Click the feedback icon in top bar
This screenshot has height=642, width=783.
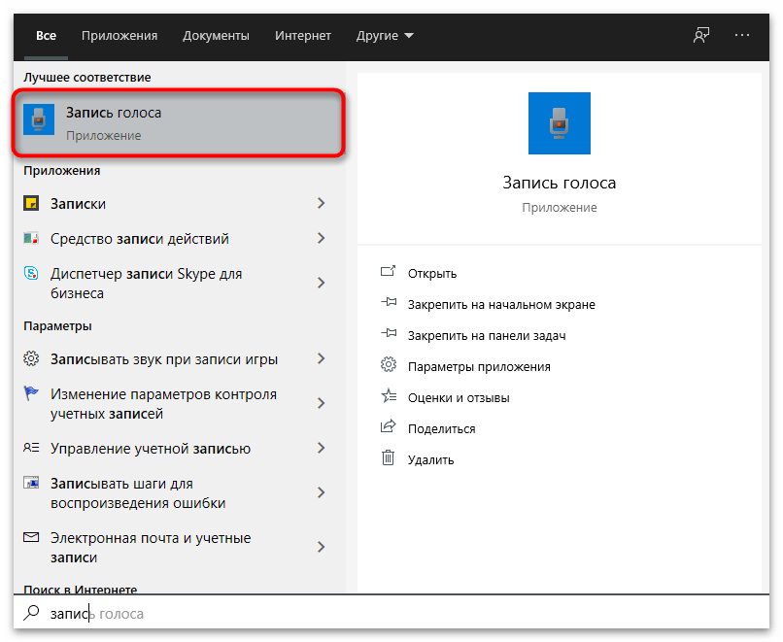coord(701,35)
